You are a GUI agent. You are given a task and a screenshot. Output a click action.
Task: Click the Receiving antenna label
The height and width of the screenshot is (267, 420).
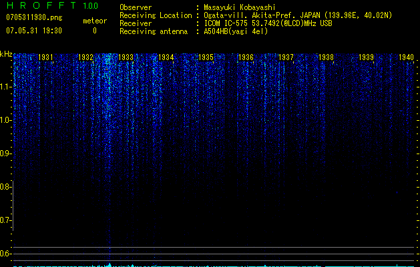coord(154,31)
